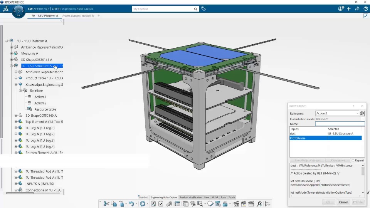Click the binoculars browse icon next to Reference
The image size is (370, 208).
[x=362, y=113]
